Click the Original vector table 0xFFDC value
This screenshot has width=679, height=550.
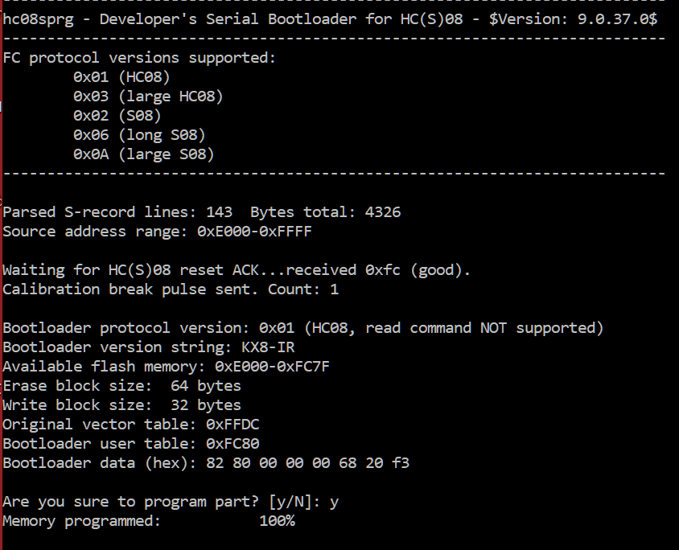[233, 425]
